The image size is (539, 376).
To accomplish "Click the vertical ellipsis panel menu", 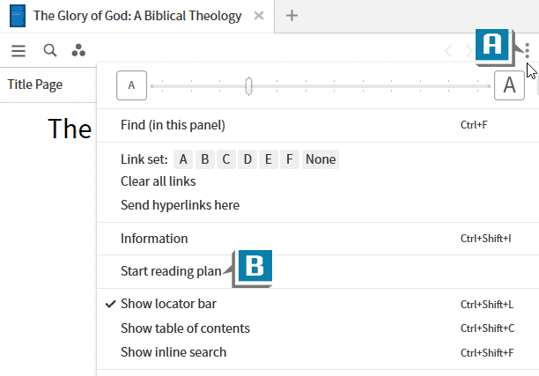I will click(x=527, y=51).
